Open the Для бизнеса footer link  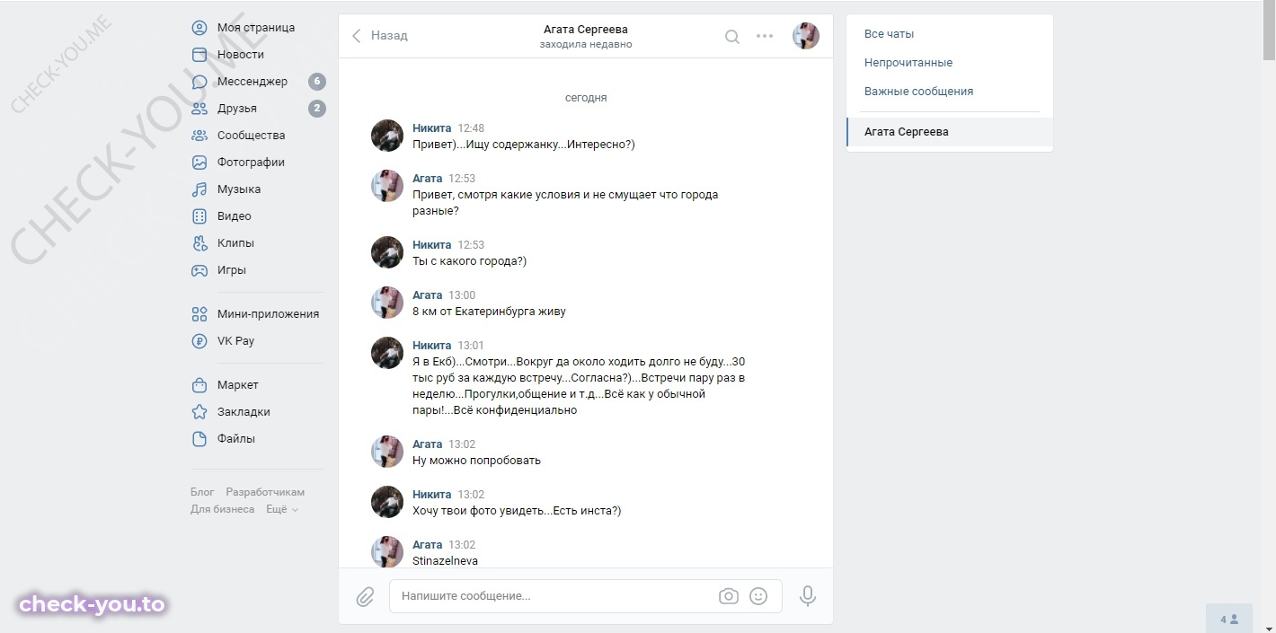tap(223, 509)
